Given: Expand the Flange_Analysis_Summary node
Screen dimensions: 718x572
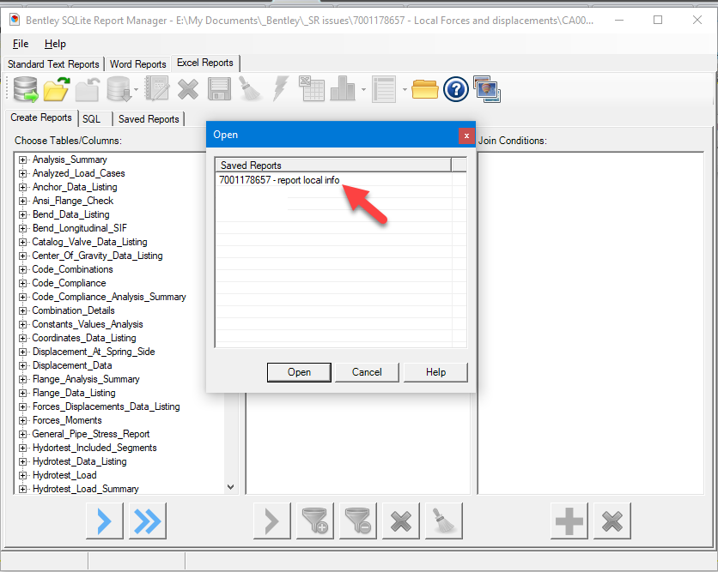Looking at the screenshot, I should pyautogui.click(x=22, y=379).
